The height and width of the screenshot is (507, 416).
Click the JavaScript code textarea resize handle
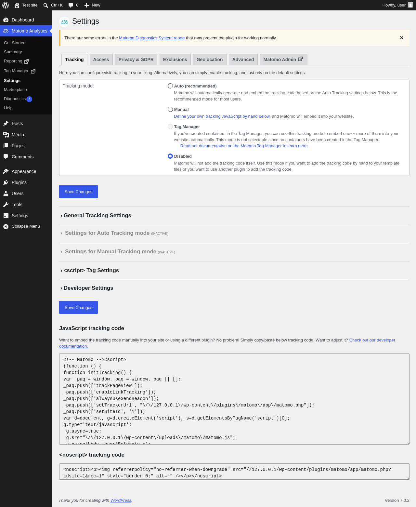(x=407, y=442)
